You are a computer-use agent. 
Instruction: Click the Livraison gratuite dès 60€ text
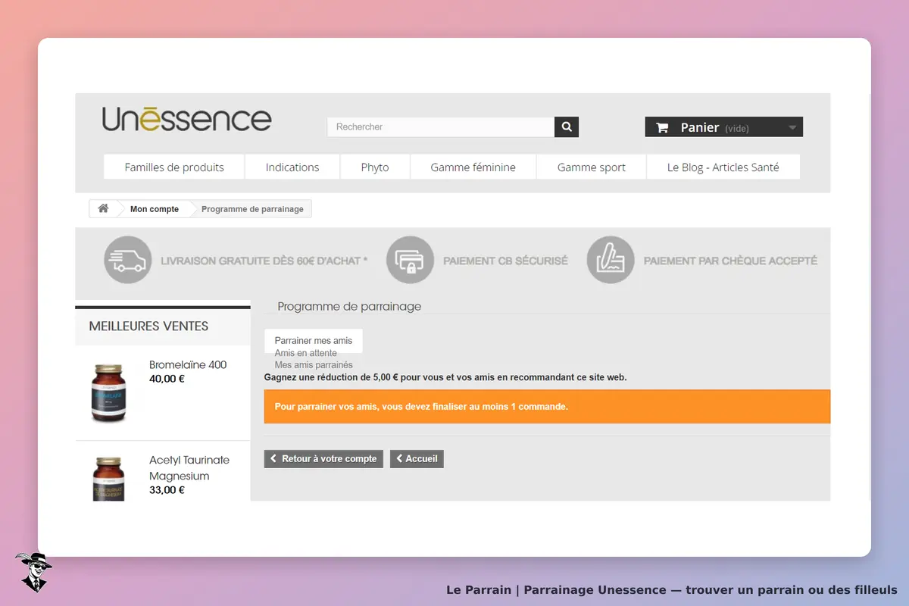coord(264,261)
